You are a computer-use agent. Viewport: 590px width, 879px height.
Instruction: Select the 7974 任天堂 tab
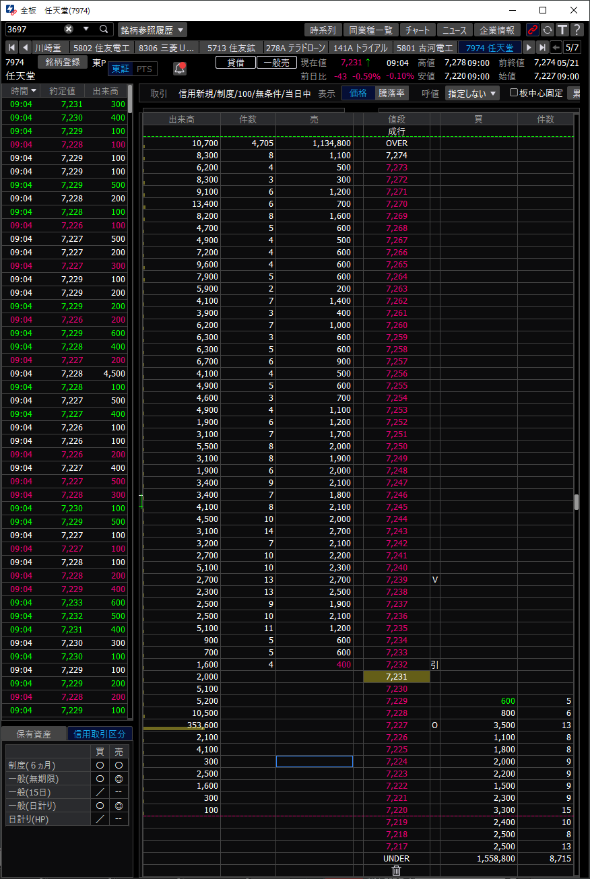coord(490,48)
